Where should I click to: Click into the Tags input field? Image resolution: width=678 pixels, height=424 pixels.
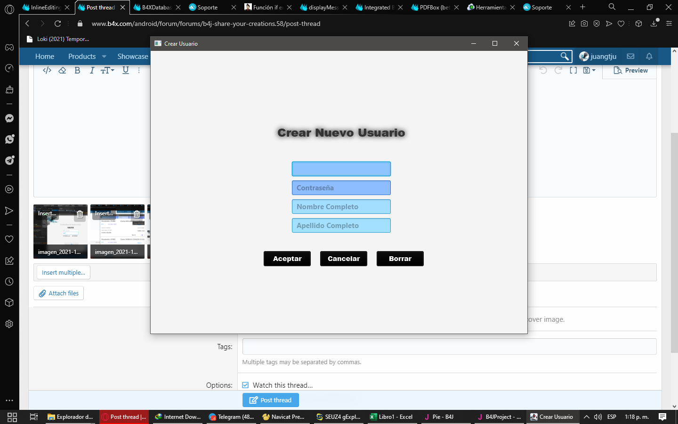pyautogui.click(x=450, y=346)
